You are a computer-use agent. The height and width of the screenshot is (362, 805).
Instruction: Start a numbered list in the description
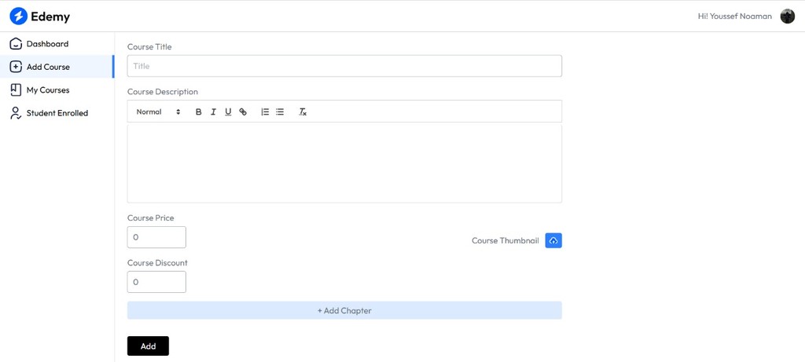pyautogui.click(x=265, y=112)
